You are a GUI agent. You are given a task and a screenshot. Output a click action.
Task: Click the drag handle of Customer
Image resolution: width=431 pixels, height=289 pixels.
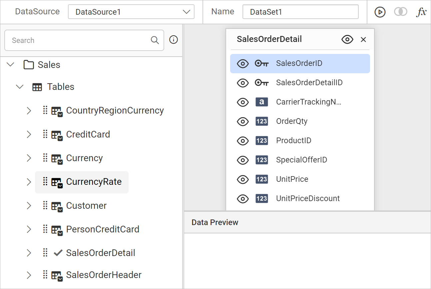point(45,205)
